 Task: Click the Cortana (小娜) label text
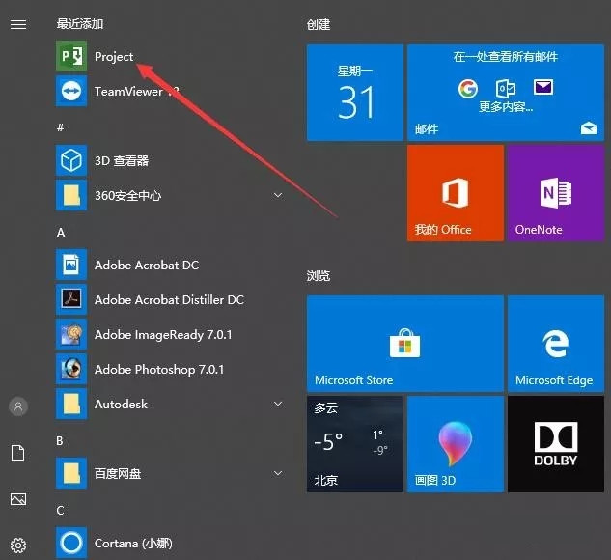point(133,544)
